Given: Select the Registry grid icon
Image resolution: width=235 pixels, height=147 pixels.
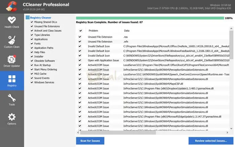Looking at the screenshot, I should click(x=12, y=79).
